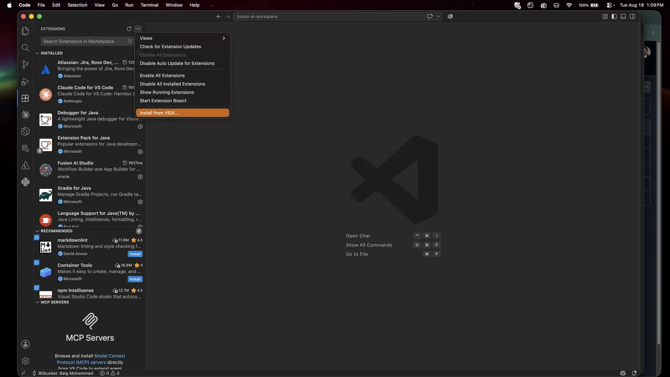Image resolution: width=670 pixels, height=377 pixels.
Task: Toggle the secondary side bar layout button
Action: click(x=632, y=16)
